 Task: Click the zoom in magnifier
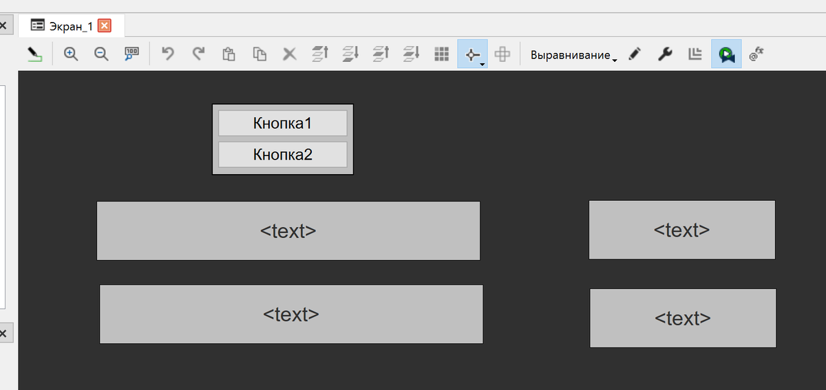[x=70, y=54]
